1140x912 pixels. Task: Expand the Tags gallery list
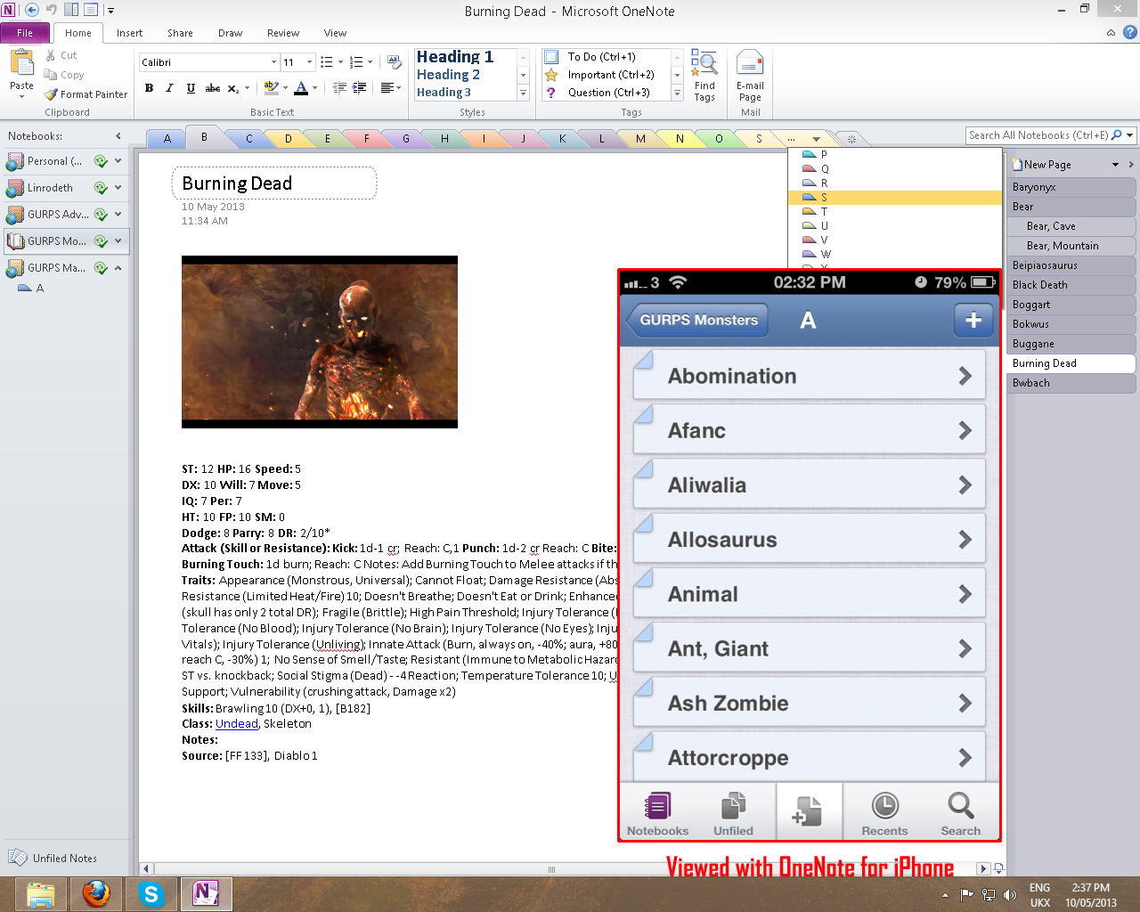677,93
